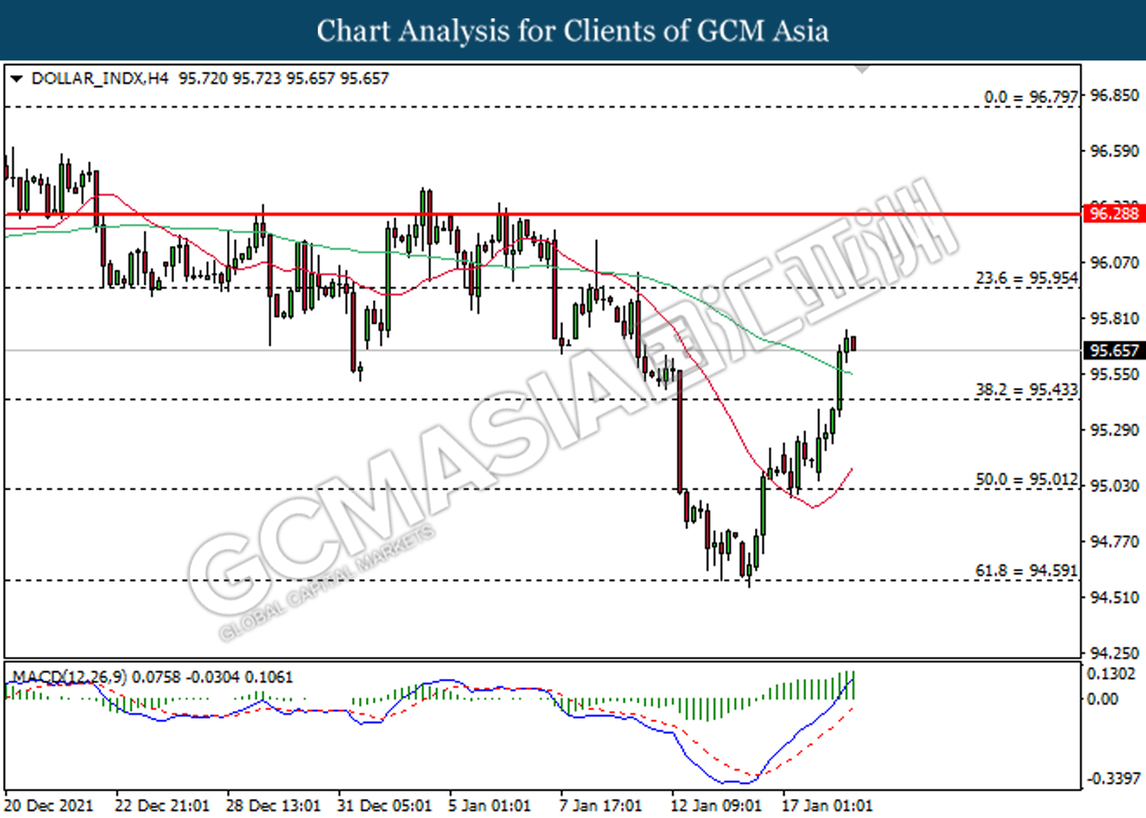1146x818 pixels.
Task: Click the 95.030 price axis value
Action: coord(1114,486)
